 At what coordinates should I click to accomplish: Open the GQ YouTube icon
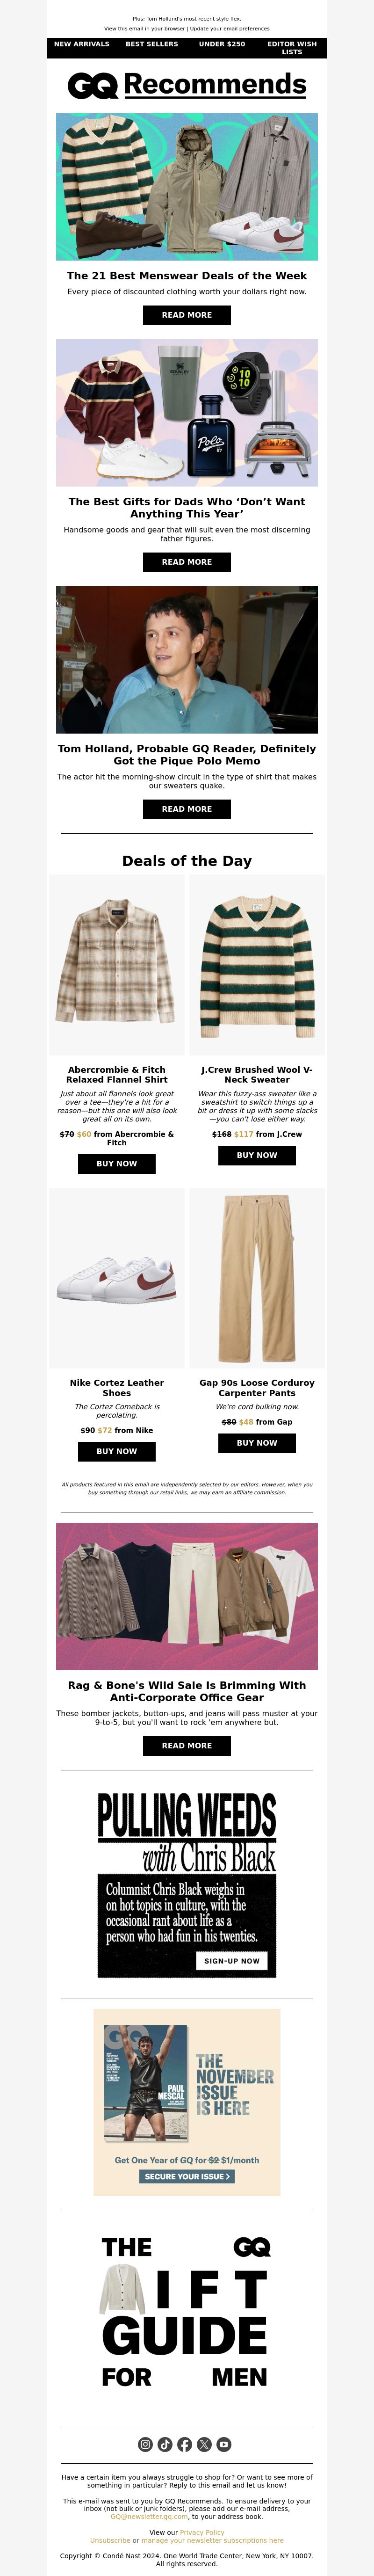click(x=224, y=2444)
